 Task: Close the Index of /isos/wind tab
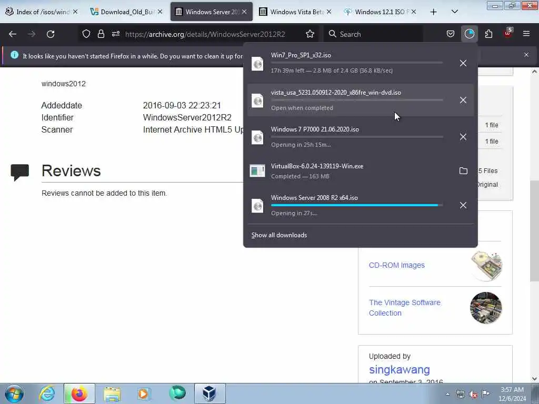[75, 12]
